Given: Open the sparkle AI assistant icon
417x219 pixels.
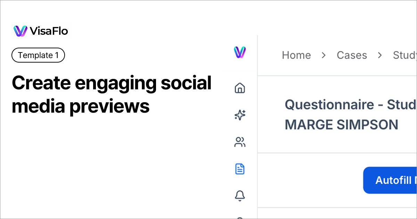Looking at the screenshot, I should coord(240,115).
